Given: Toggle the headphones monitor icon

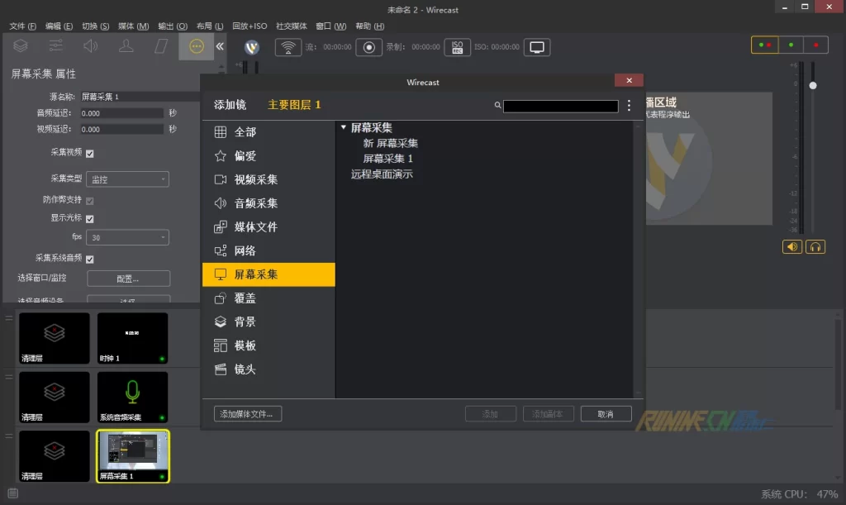Looking at the screenshot, I should click(x=815, y=246).
